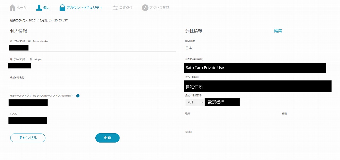
Task: Click the 電話番号 phone number field
Action: (x=222, y=102)
